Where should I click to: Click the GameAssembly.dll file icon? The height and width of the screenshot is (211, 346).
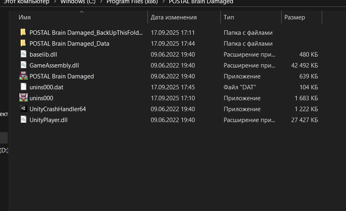[x=23, y=65]
